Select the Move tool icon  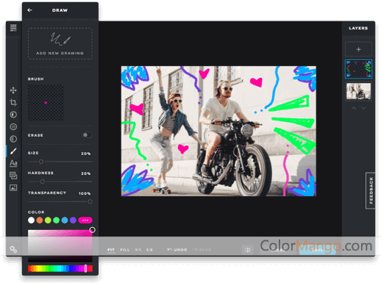coord(13,90)
